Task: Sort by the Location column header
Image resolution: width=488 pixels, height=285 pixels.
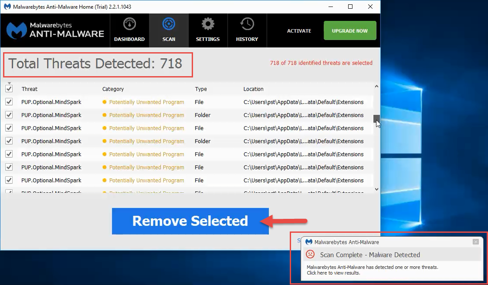Action: click(x=253, y=89)
